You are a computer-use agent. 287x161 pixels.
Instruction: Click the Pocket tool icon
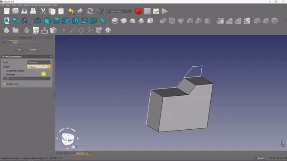163,21
